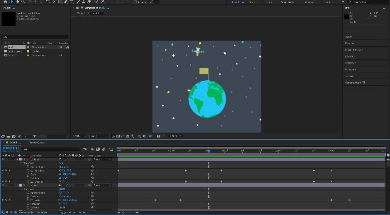Open the Render Queue tab

[x=37, y=143]
